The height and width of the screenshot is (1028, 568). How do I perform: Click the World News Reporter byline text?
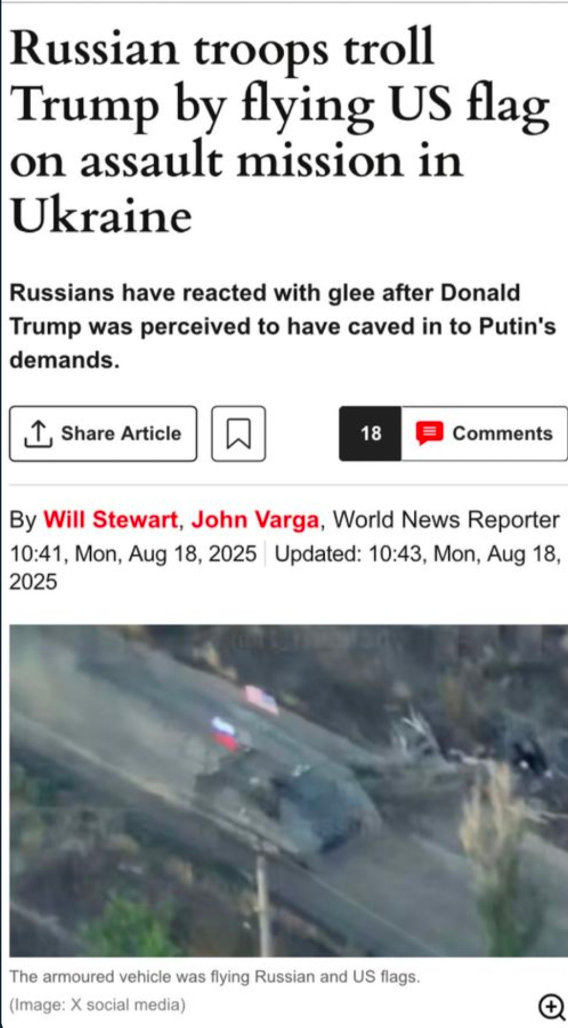click(446, 520)
